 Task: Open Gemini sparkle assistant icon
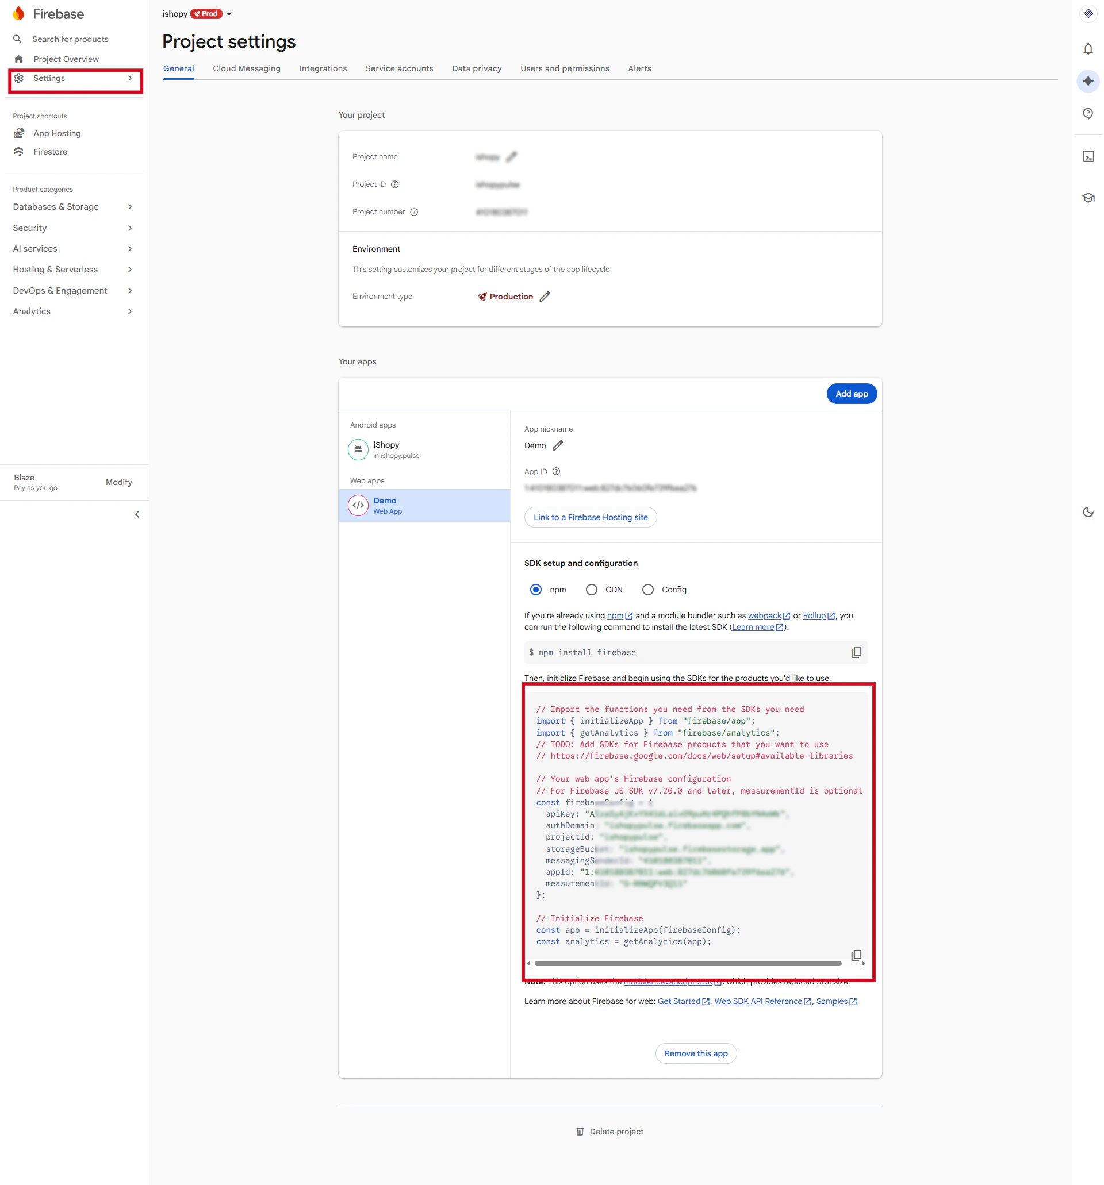tap(1088, 81)
